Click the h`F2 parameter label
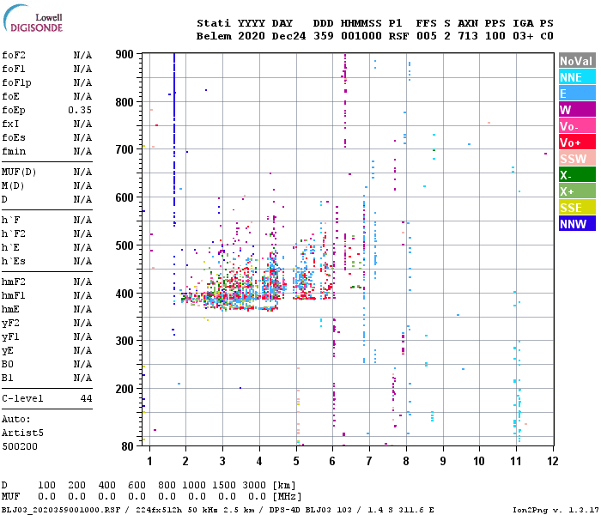601x515 pixels. click(x=14, y=233)
